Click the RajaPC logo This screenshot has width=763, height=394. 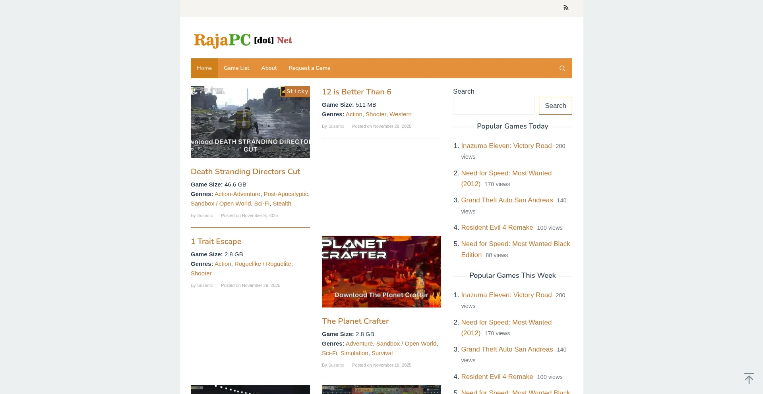pyautogui.click(x=243, y=40)
